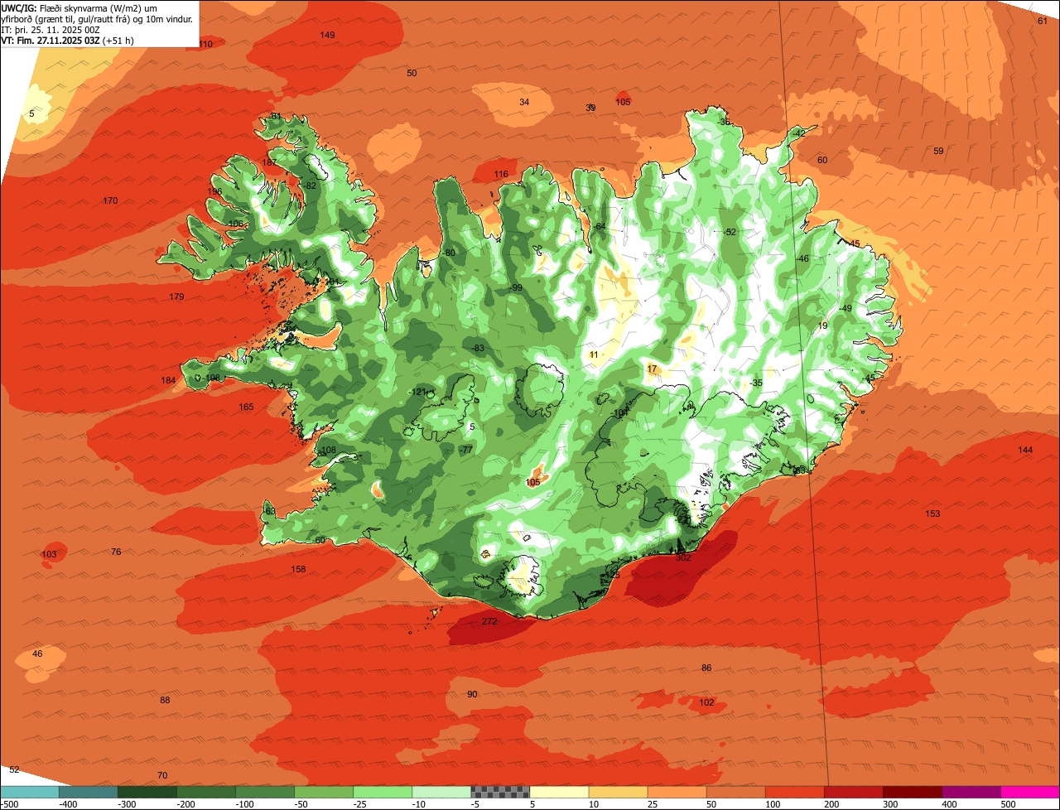Screen dimensions: 1060x810
Task: Click the map value '-80' in northwest Iceland
Action: tap(449, 253)
